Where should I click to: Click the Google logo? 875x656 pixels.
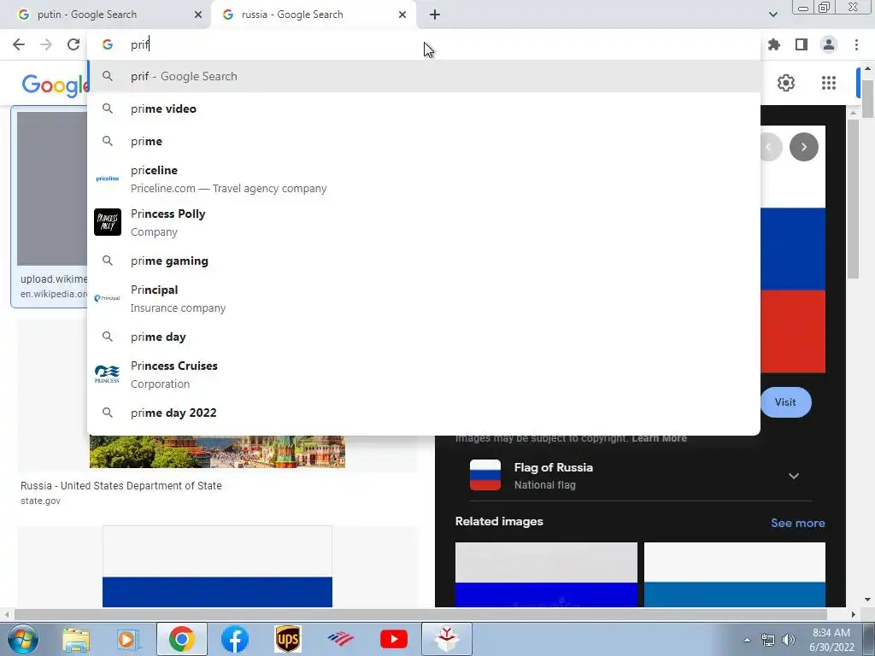click(55, 85)
